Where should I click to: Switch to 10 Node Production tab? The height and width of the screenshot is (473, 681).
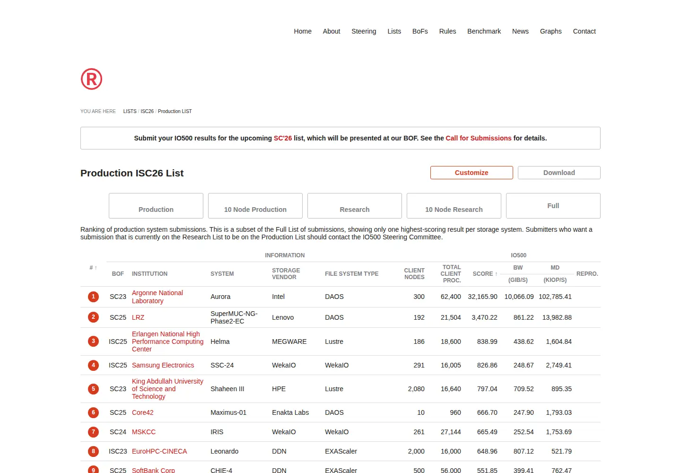coord(255,206)
